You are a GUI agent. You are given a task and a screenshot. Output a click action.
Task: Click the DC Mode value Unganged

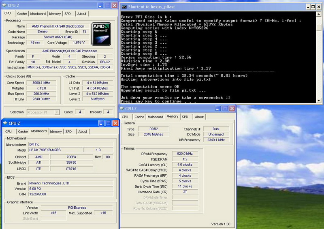[216, 135]
